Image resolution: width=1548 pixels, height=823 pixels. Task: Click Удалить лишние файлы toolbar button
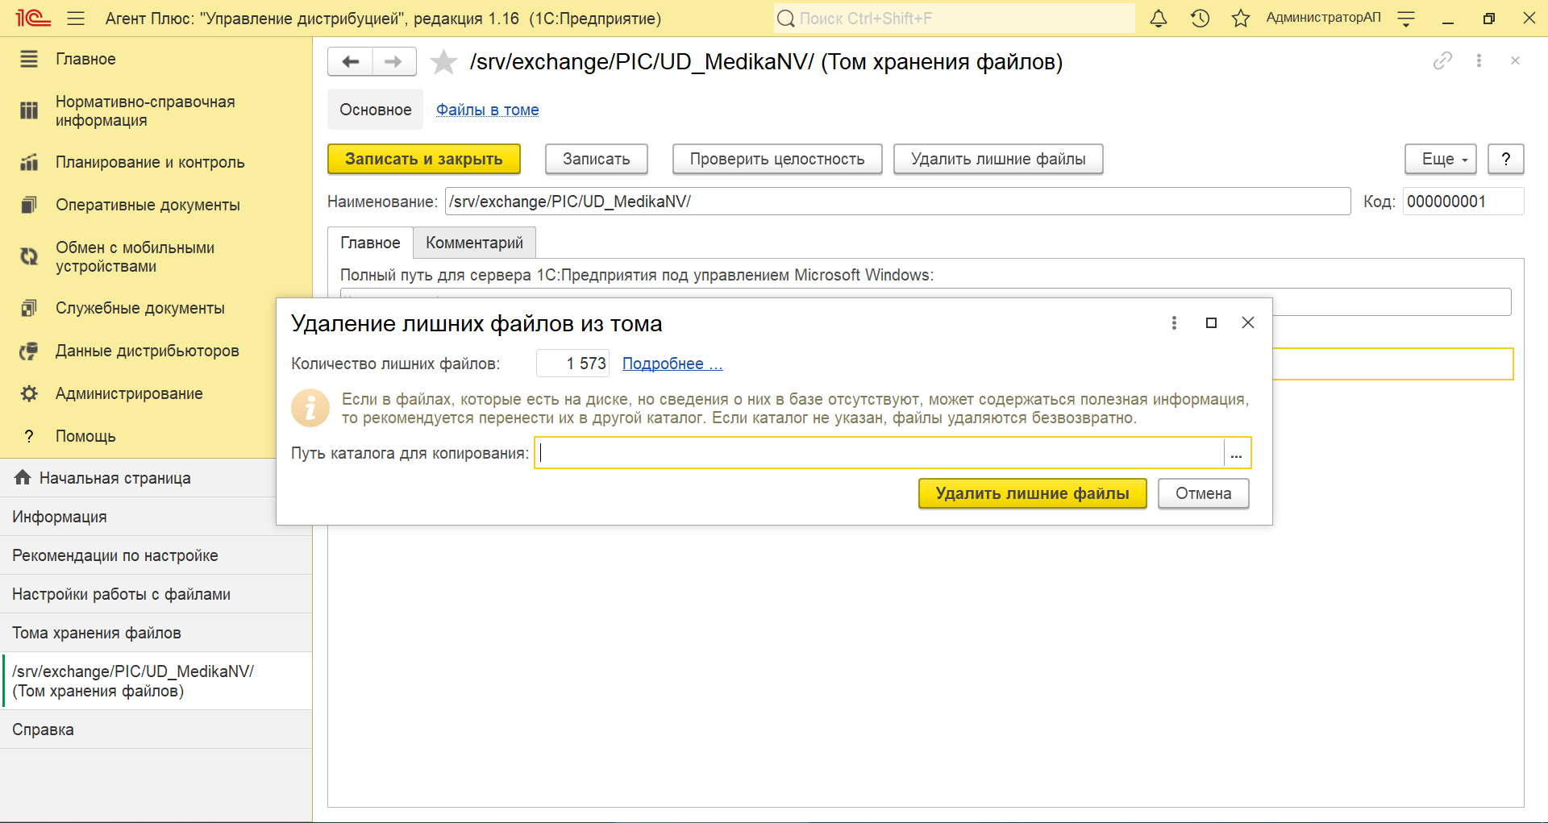coord(998,159)
